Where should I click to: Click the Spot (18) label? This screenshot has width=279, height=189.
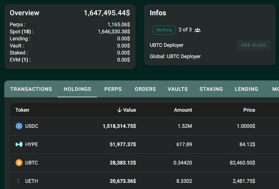pos(21,32)
